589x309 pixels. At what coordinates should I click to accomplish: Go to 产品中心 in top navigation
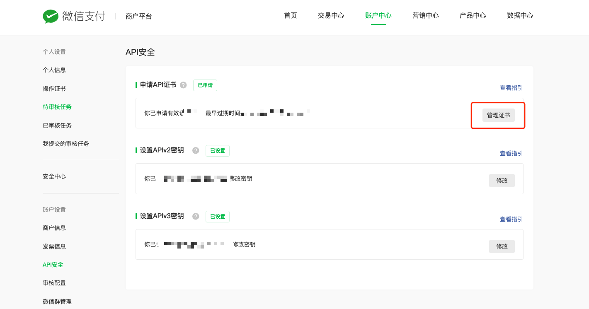tap(473, 16)
